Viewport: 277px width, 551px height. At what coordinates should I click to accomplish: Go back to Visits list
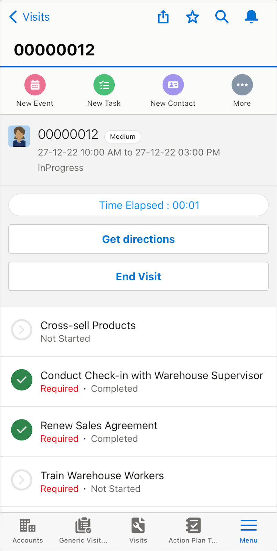click(x=29, y=17)
